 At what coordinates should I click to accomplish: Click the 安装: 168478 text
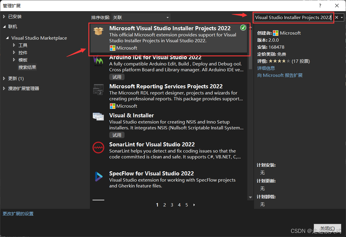tap(271, 47)
